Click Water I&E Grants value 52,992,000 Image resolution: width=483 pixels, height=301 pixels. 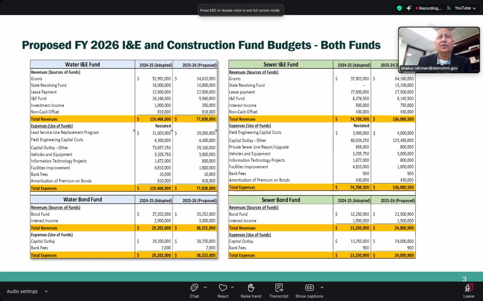click(x=161, y=79)
